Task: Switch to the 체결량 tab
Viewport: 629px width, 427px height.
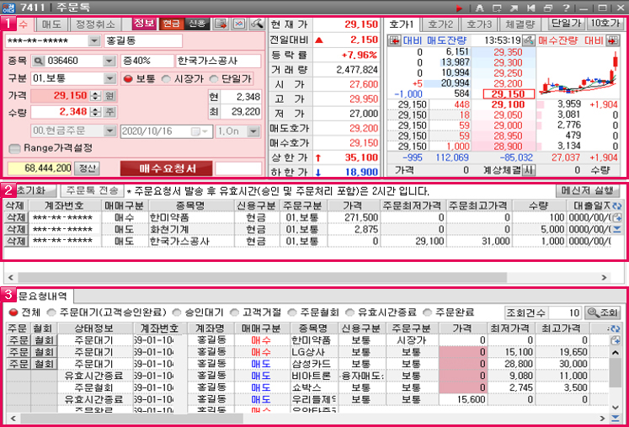Action: click(520, 24)
